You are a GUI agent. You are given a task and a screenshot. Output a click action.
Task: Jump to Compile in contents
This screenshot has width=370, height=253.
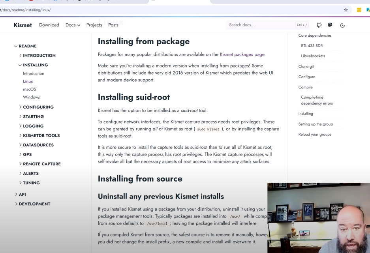(x=305, y=87)
